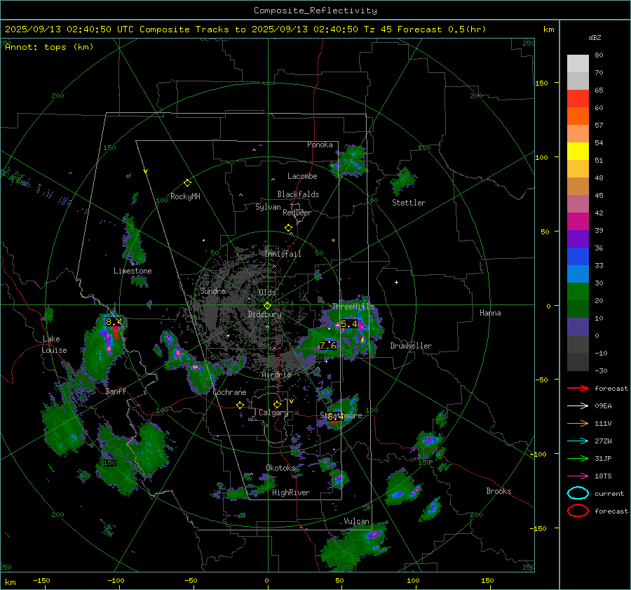Viewport: 631px width, 590px height.
Task: Click the Limestone label
Action: click(133, 271)
